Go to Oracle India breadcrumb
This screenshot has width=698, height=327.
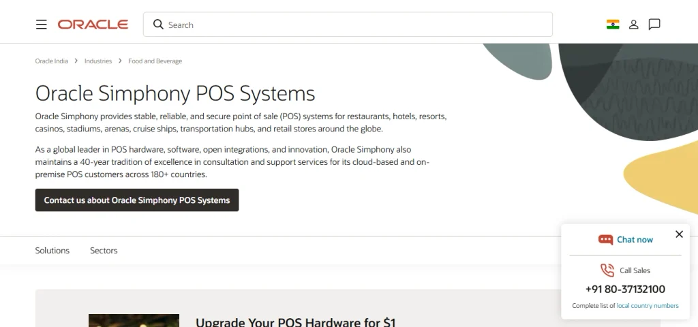(x=52, y=61)
